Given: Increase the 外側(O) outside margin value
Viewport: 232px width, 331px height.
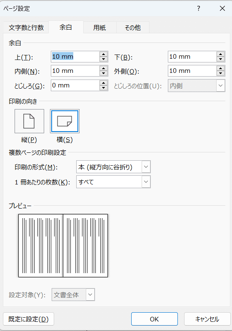Looking at the screenshot, I should (221, 68).
